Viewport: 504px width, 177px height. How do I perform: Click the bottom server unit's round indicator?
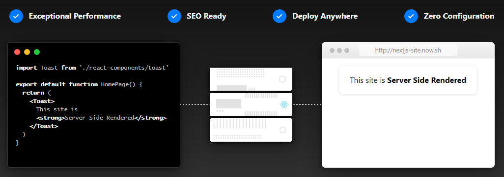283,130
